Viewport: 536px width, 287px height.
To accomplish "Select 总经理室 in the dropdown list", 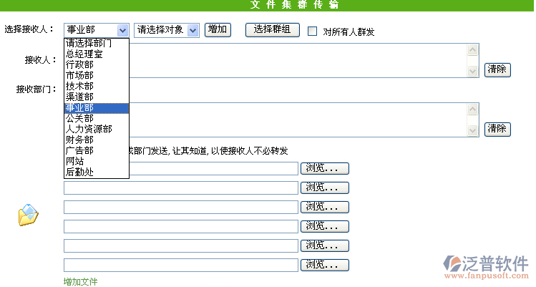I will (x=97, y=54).
